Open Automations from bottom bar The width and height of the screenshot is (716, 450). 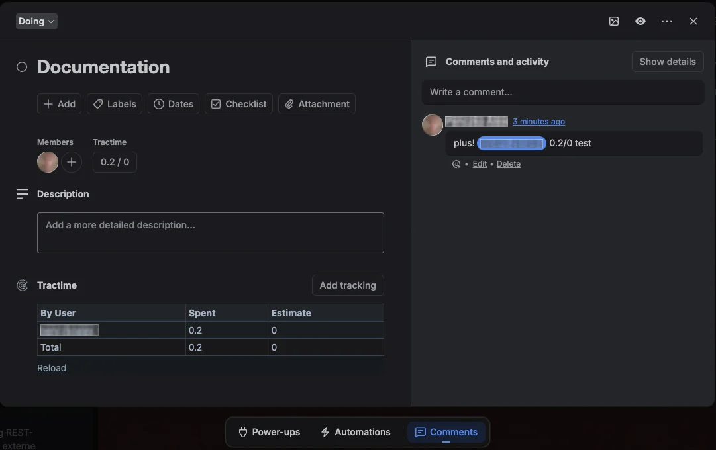click(356, 432)
